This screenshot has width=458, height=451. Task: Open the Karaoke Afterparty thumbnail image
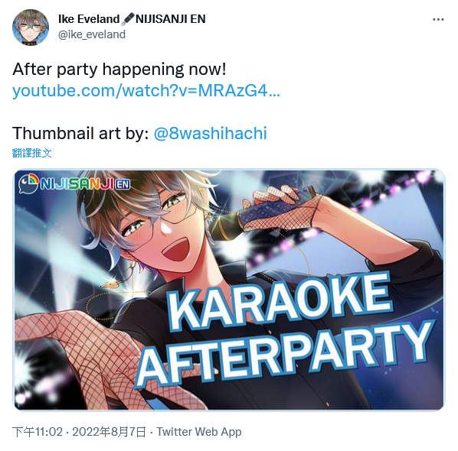pyautogui.click(x=230, y=290)
